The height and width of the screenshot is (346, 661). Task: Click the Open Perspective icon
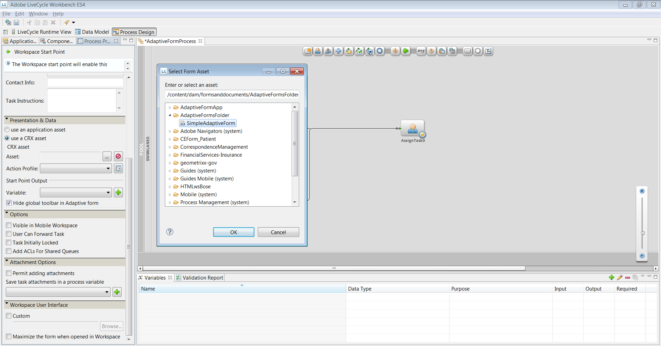pyautogui.click(x=6, y=32)
